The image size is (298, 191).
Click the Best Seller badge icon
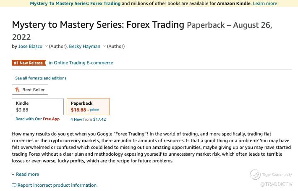pyautogui.click(x=17, y=90)
